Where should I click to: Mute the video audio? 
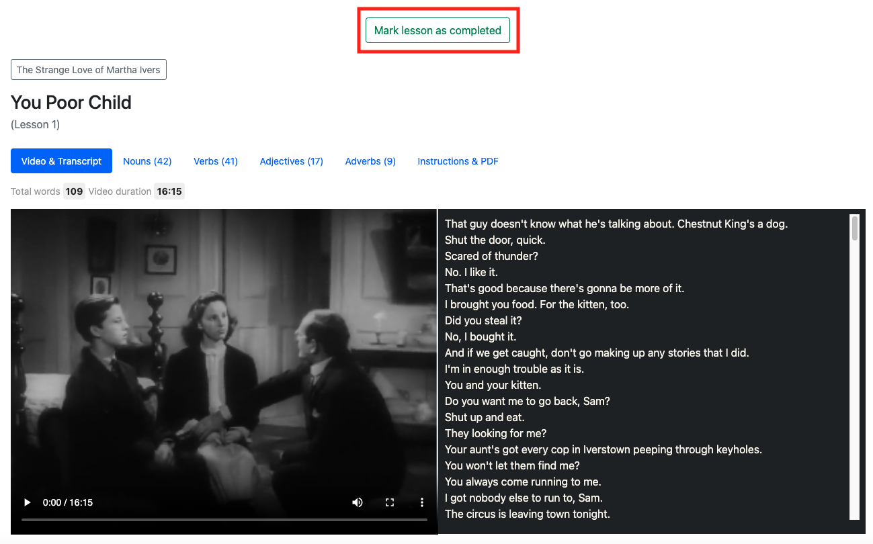[x=358, y=502]
